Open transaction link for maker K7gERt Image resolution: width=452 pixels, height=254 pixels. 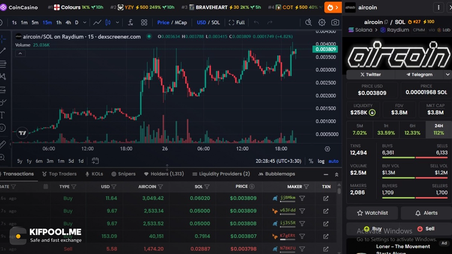coord(326,236)
